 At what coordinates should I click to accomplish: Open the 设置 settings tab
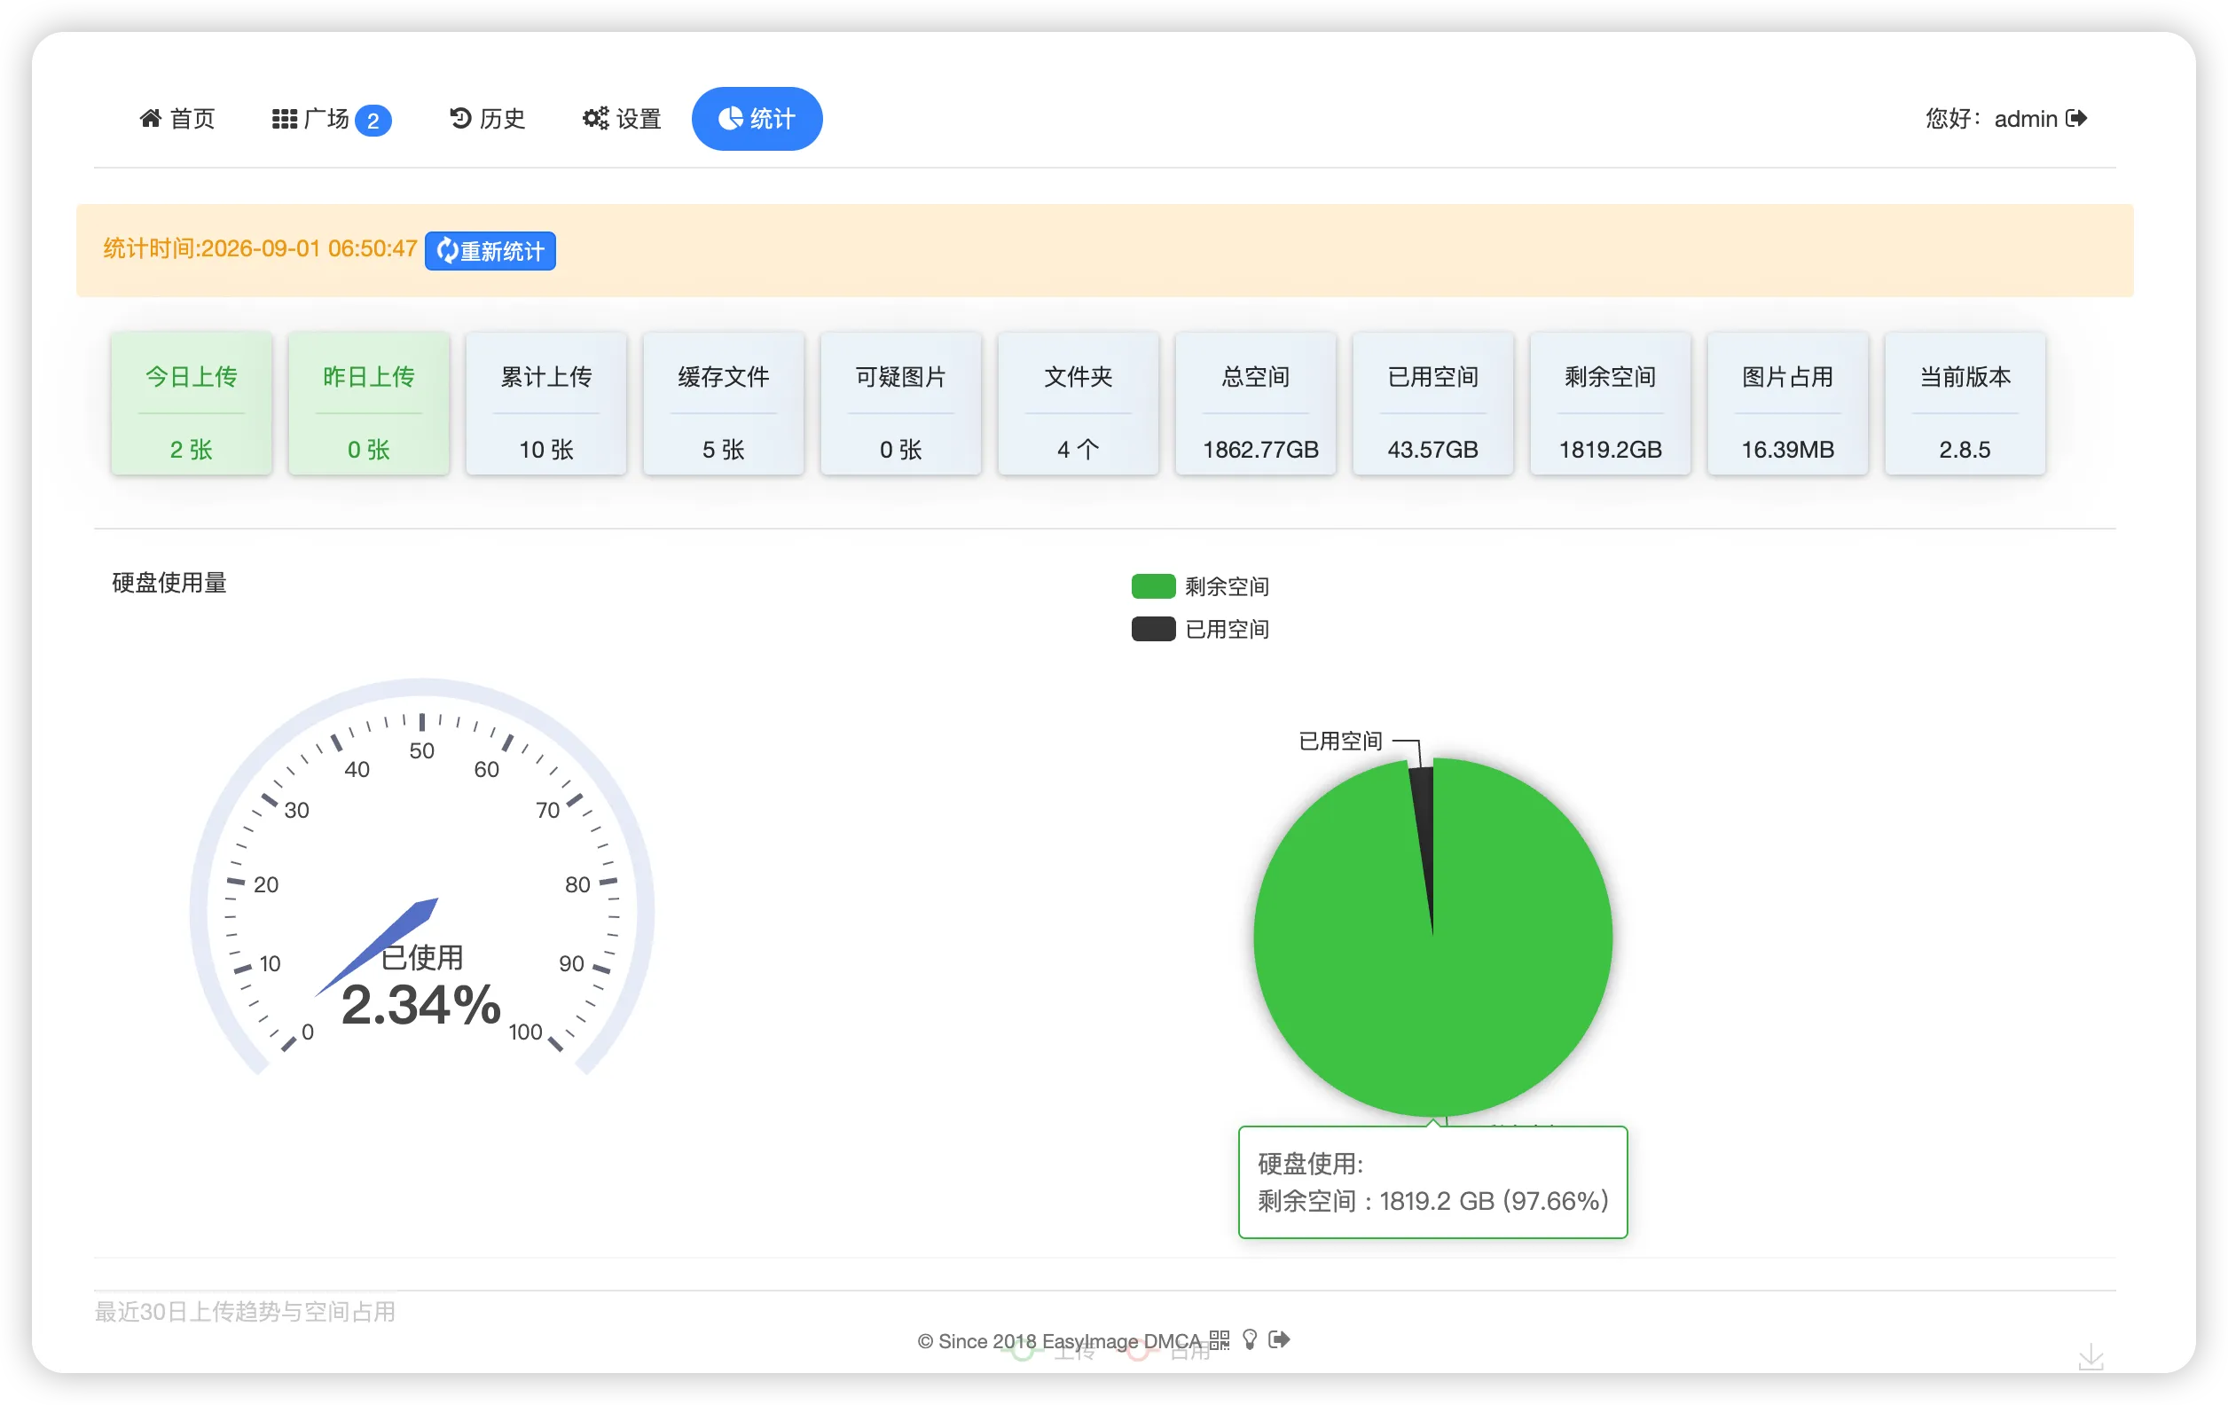click(x=622, y=119)
